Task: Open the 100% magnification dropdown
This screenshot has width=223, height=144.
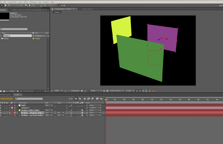Action: click(58, 91)
